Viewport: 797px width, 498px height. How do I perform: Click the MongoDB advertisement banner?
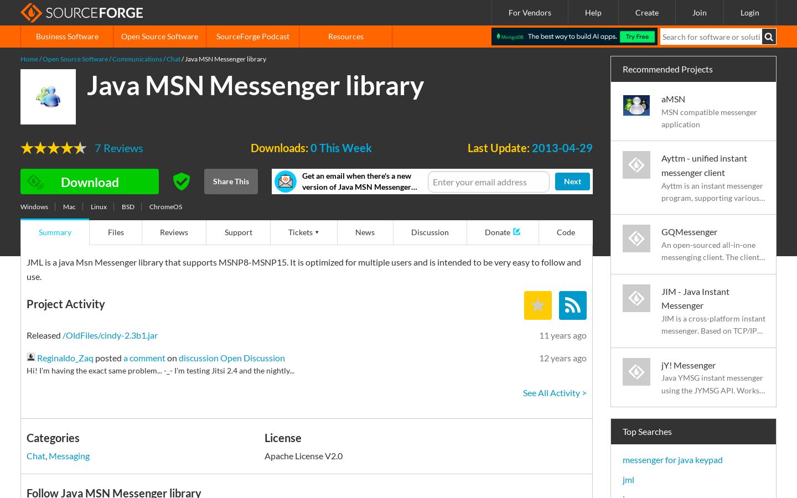(x=575, y=37)
